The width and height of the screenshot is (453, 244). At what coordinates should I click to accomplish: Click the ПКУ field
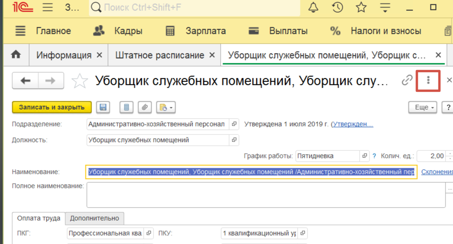pyautogui.click(x=260, y=233)
